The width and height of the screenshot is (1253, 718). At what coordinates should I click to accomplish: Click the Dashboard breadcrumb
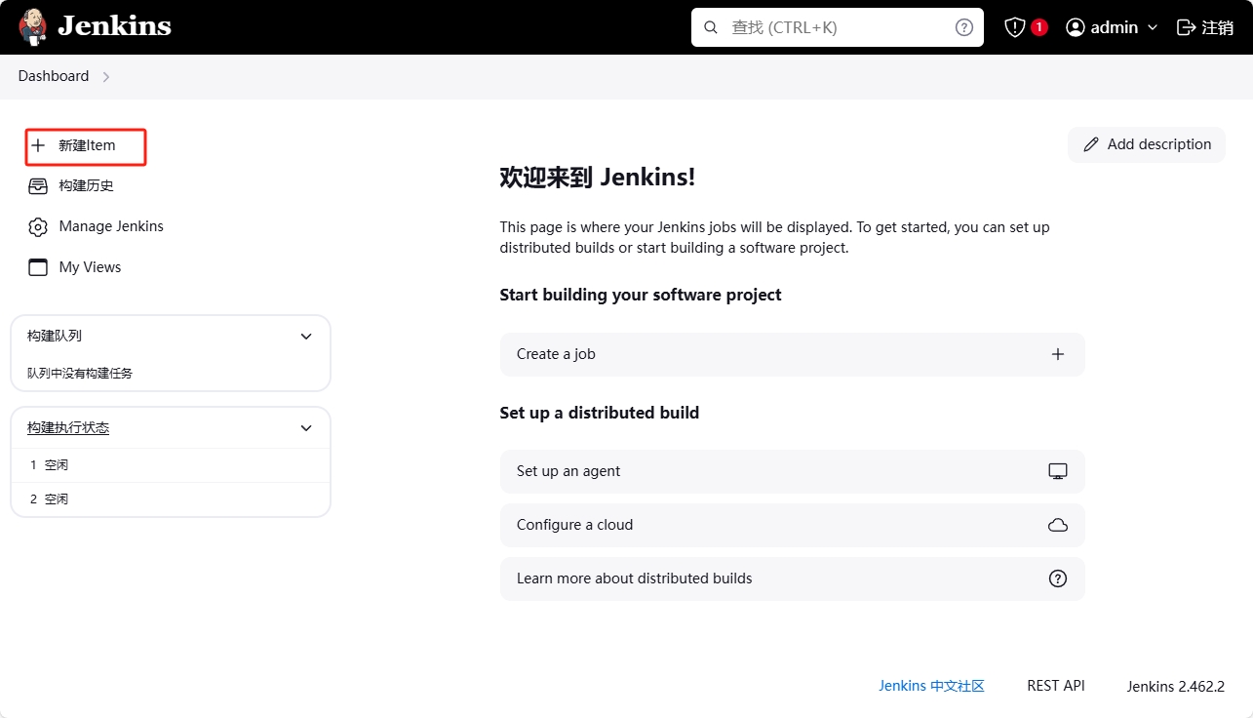point(54,76)
